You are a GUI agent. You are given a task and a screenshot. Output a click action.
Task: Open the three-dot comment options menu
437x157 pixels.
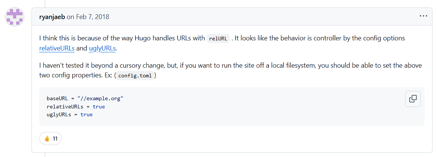coord(423,16)
